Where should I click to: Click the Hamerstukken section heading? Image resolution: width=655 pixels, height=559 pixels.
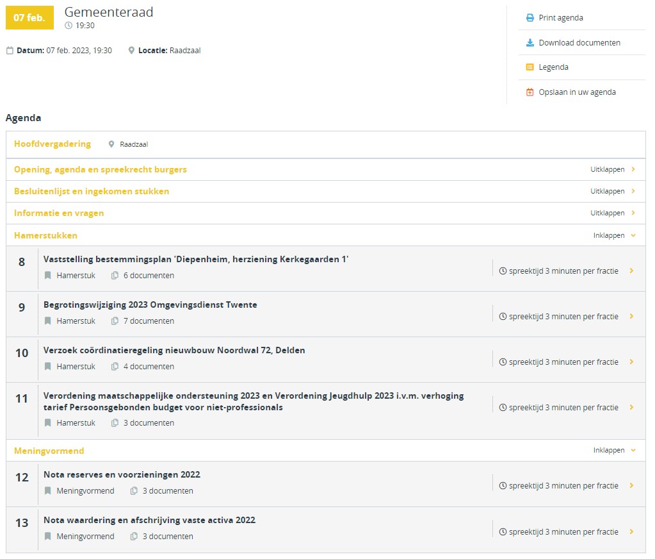[45, 235]
